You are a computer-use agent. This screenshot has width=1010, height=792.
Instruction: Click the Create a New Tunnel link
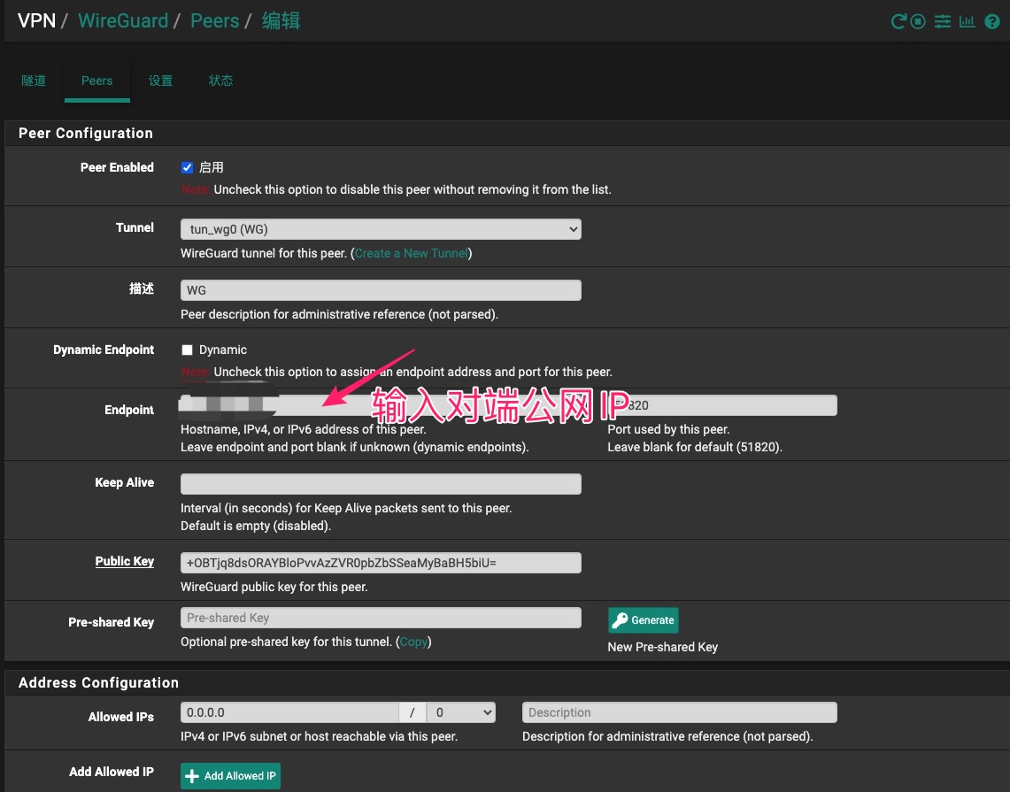411,253
